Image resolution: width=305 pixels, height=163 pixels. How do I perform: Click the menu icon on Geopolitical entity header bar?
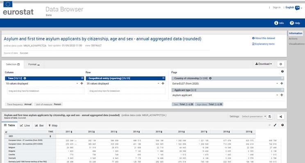pos(164,78)
